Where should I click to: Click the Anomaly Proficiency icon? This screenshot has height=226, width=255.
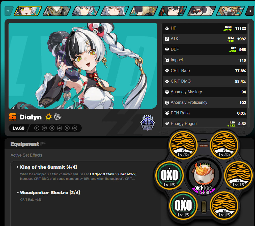(x=167, y=103)
